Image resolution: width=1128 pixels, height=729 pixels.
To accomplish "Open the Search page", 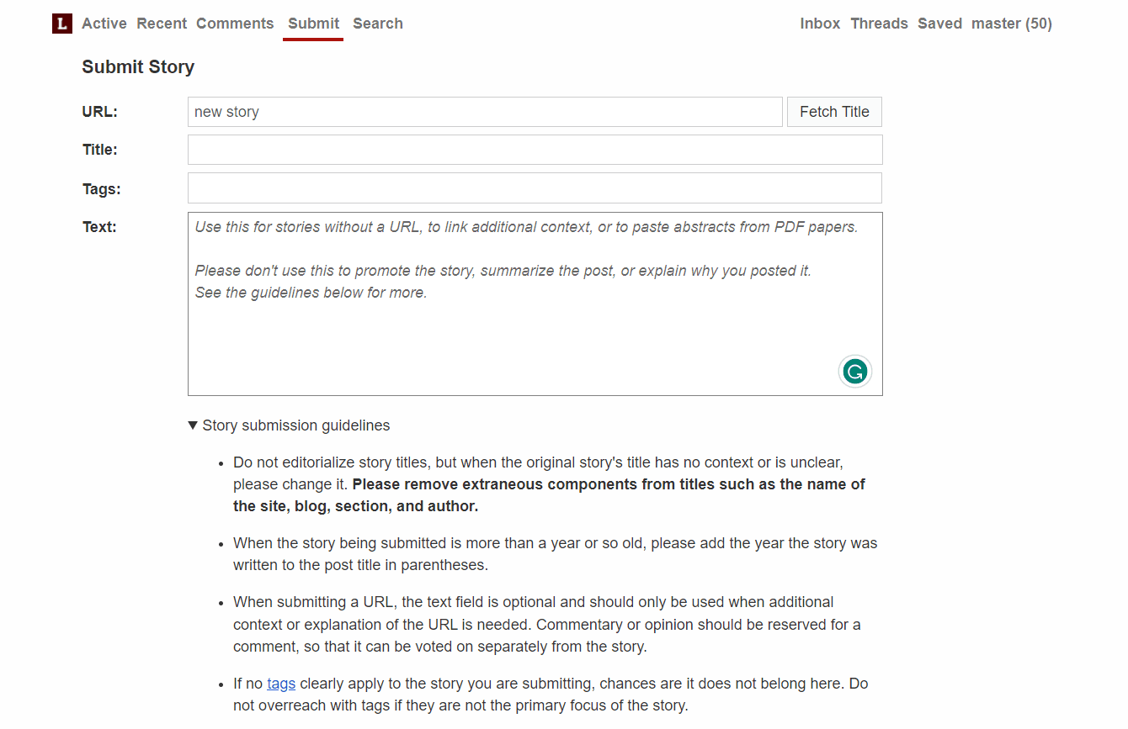I will click(378, 24).
